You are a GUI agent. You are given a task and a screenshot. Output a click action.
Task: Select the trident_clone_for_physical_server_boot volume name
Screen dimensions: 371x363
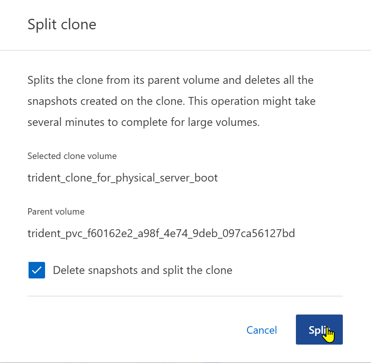[122, 177]
